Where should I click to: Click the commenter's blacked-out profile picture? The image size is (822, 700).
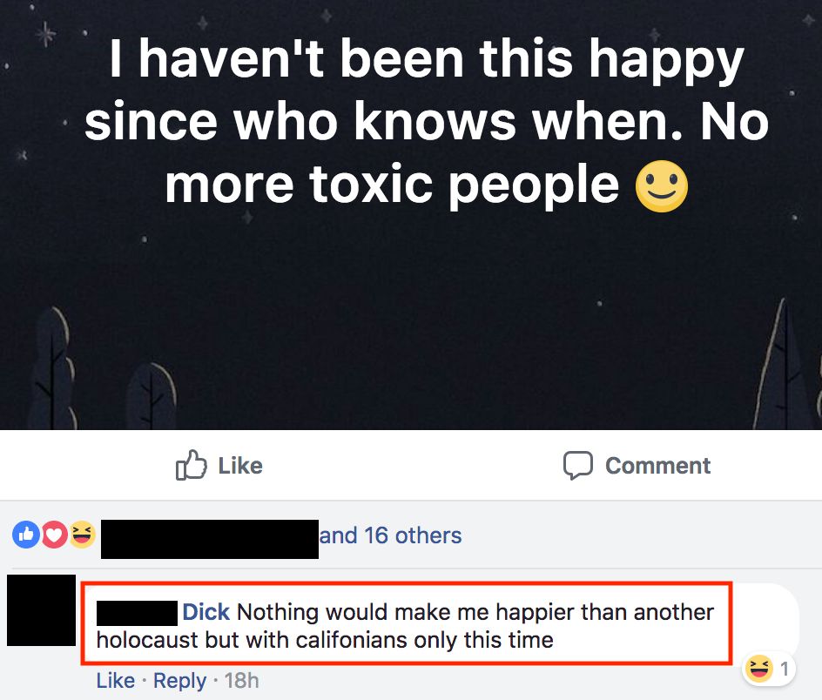click(41, 610)
